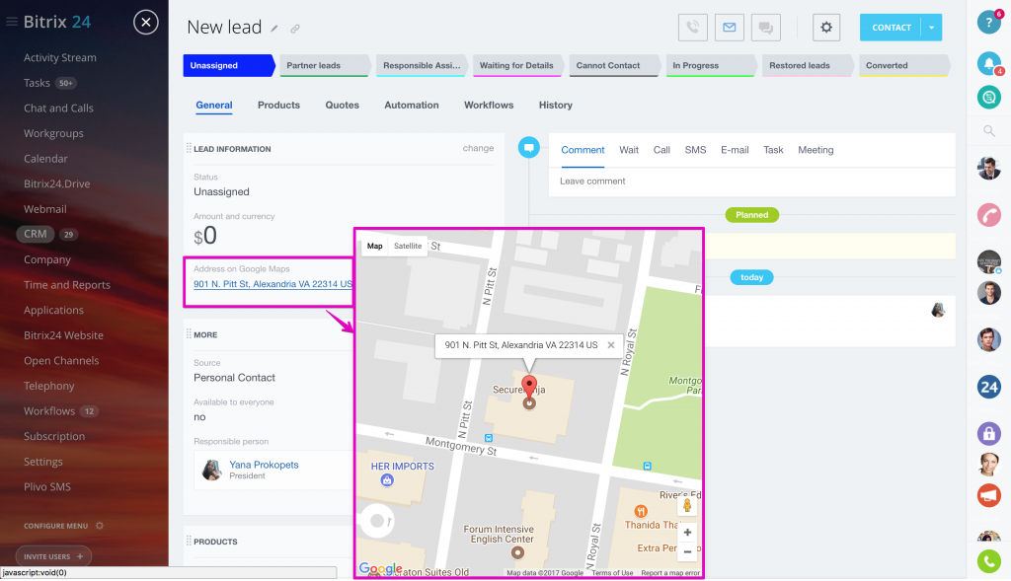Click Yana Prokopets avatar thumbnail
Image resolution: width=1011 pixels, height=581 pixels.
(x=211, y=471)
